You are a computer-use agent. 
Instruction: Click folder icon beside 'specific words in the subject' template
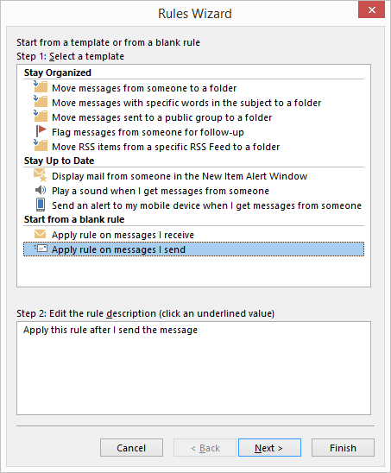(41, 102)
